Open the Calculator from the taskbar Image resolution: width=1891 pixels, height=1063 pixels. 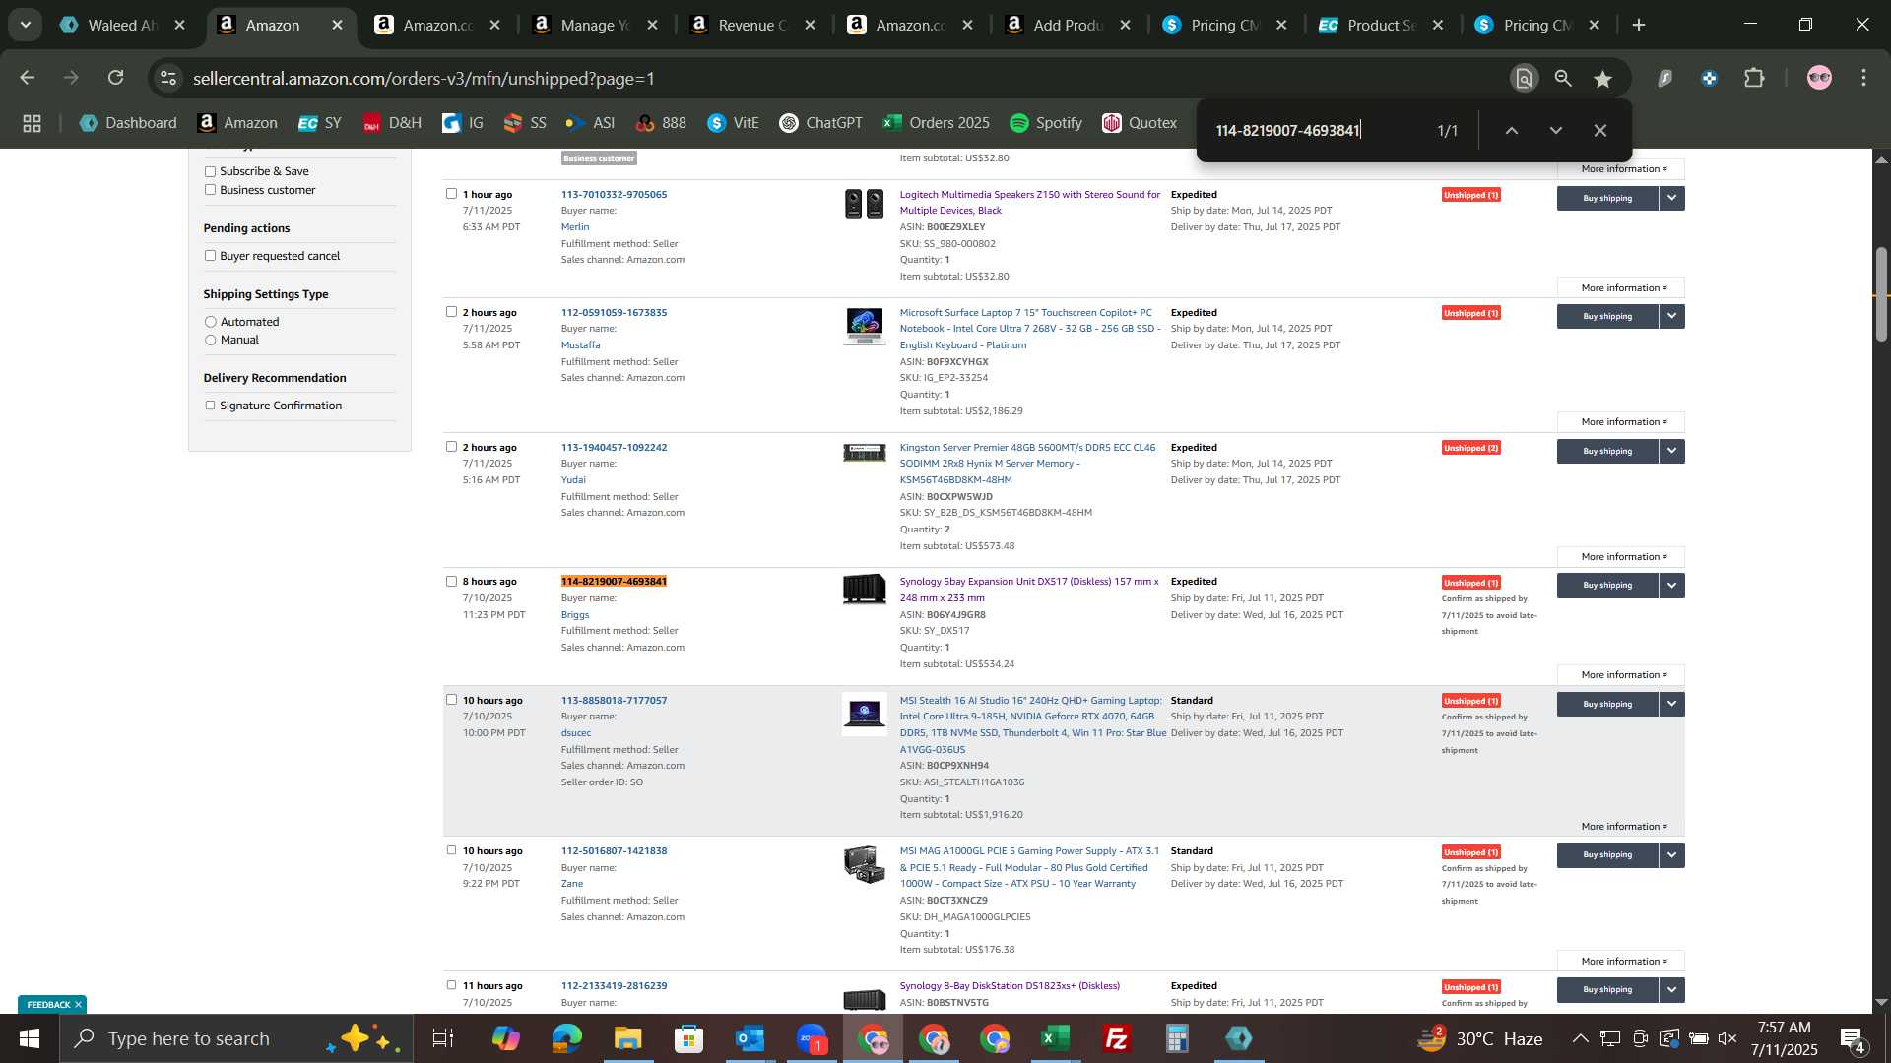[1178, 1038]
